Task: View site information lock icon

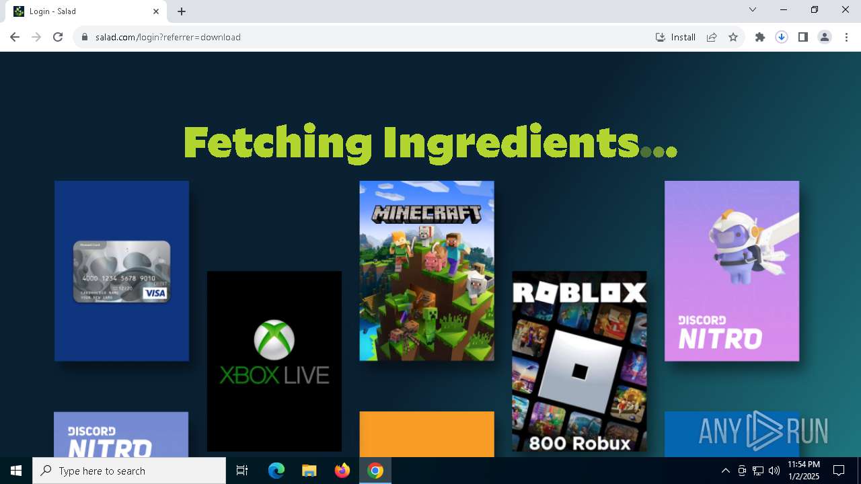Action: pos(85,37)
